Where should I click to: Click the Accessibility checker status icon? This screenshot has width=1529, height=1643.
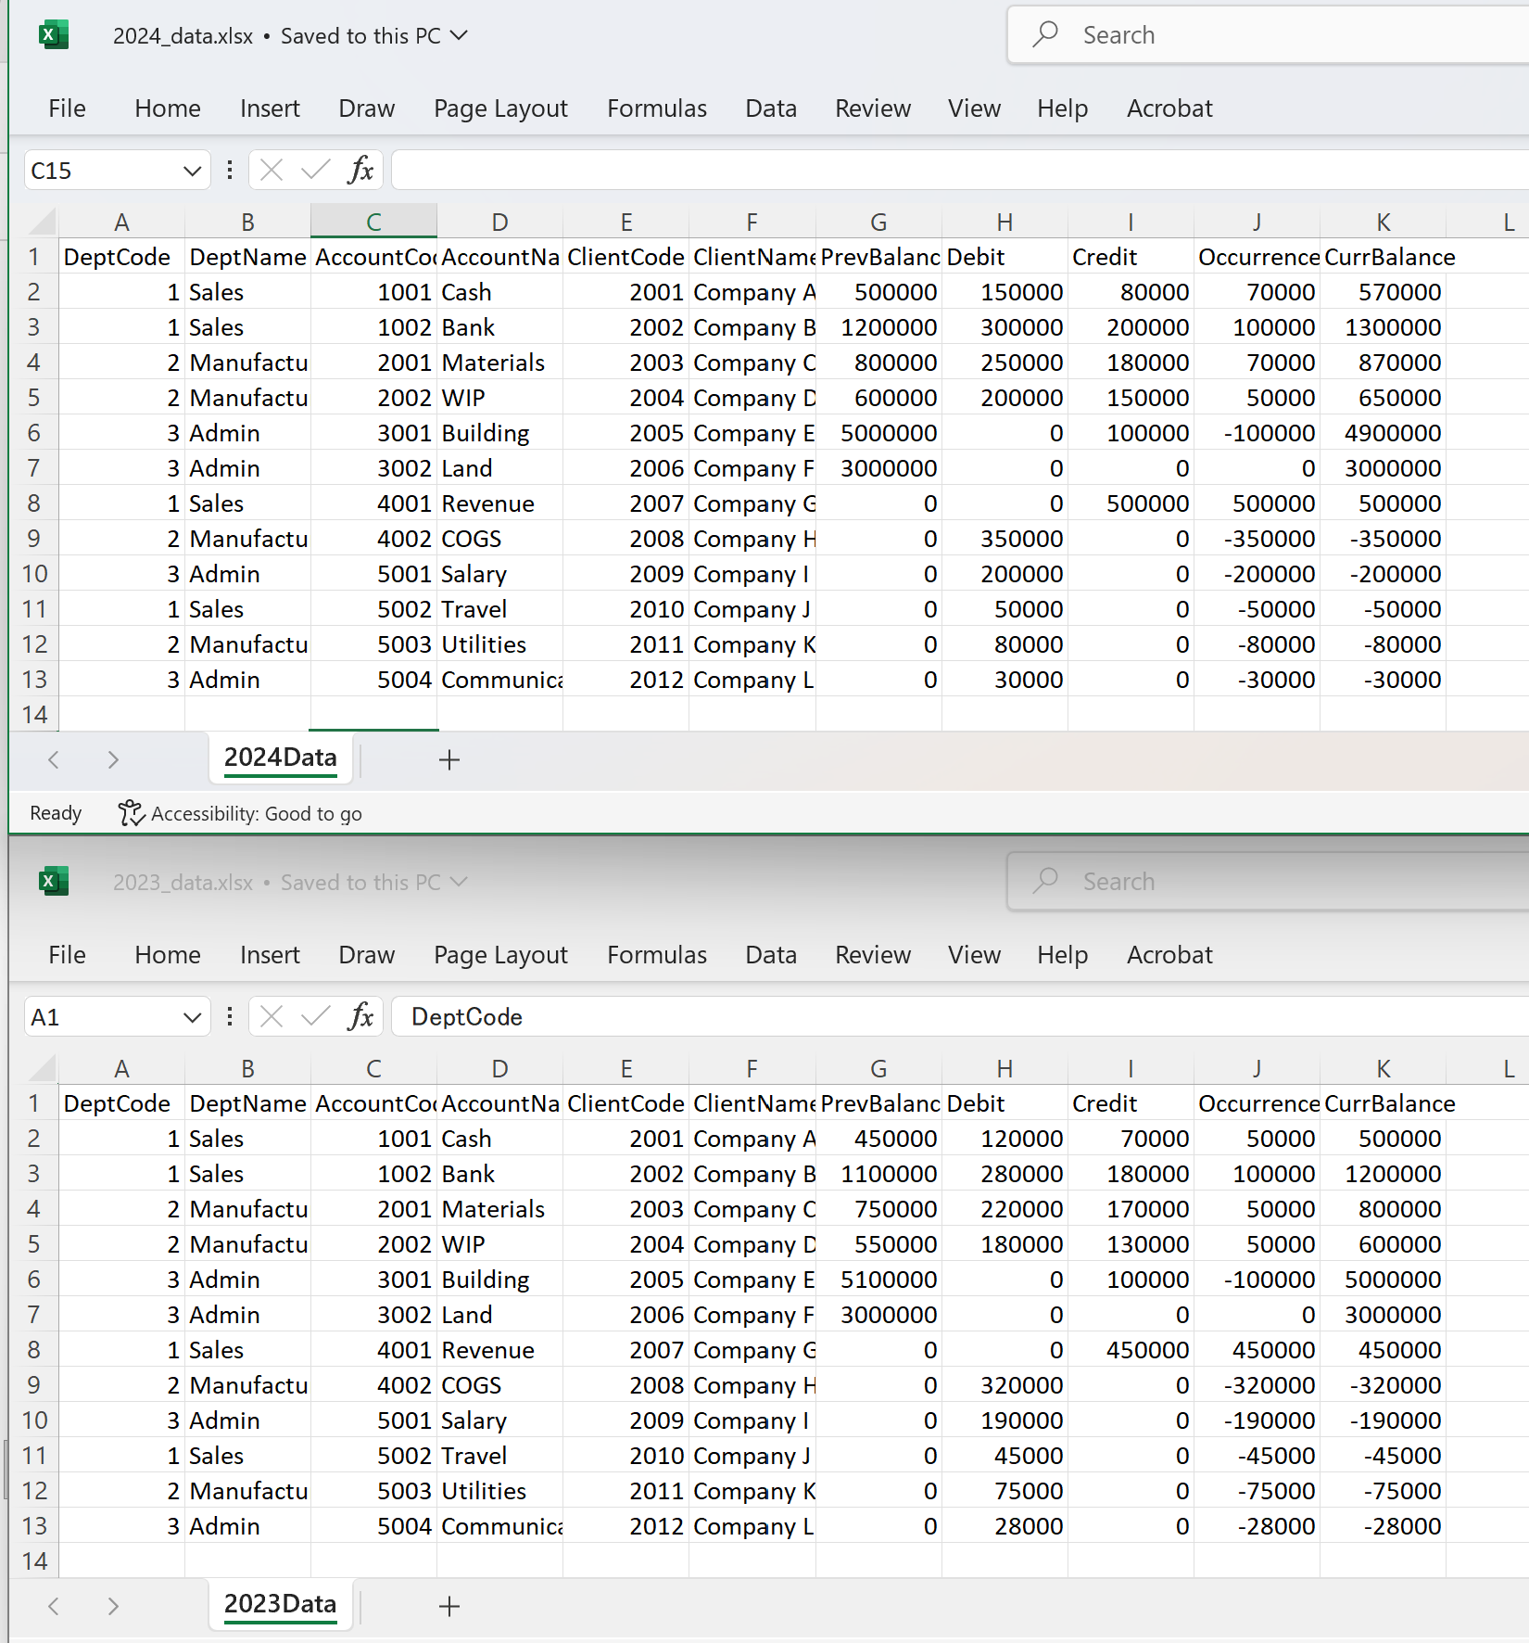tap(131, 813)
